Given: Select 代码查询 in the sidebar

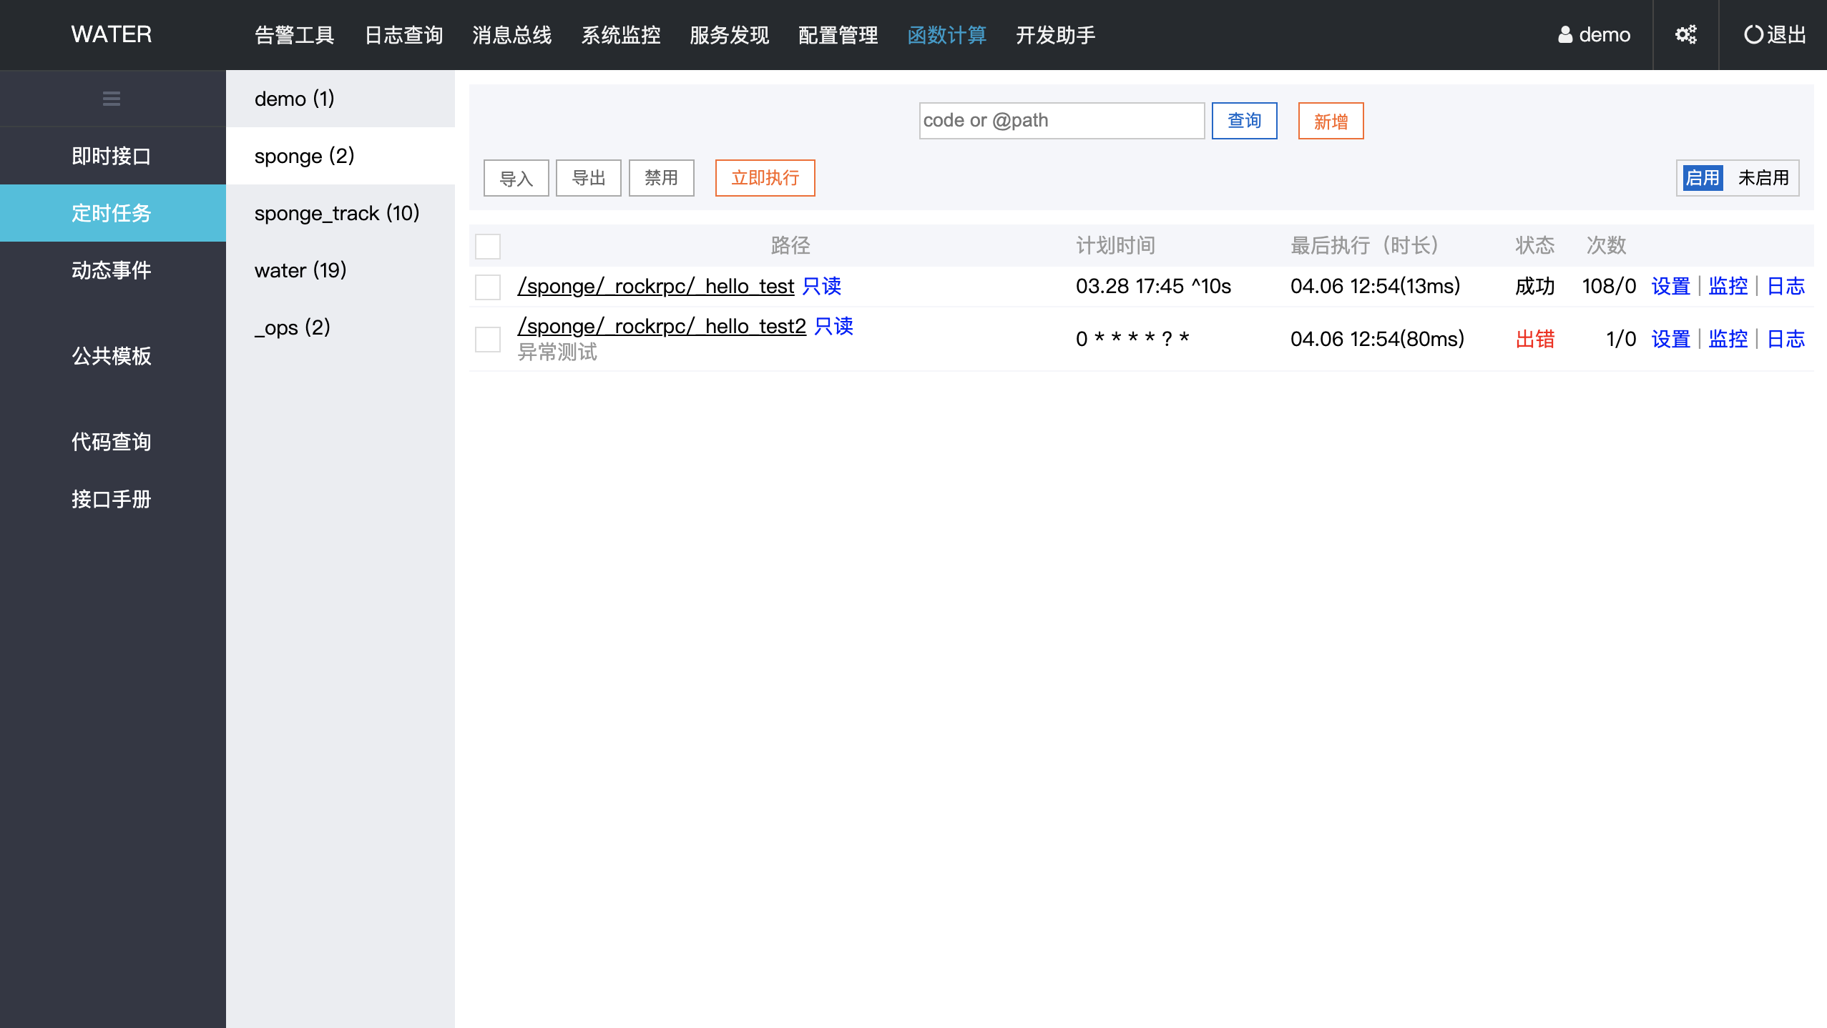Looking at the screenshot, I should click(x=113, y=442).
